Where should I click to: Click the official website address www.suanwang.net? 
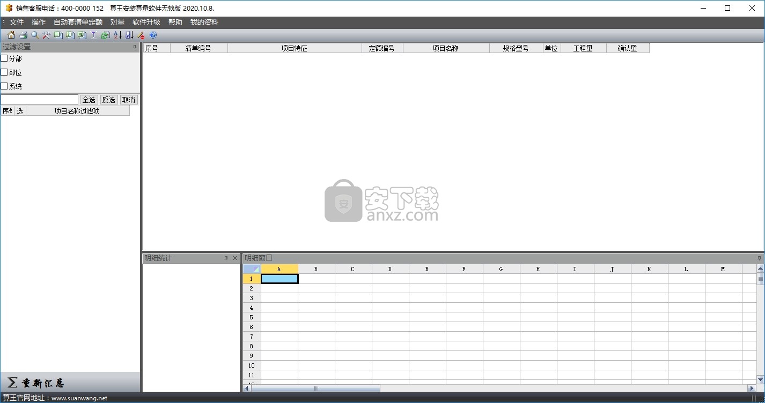click(79, 398)
